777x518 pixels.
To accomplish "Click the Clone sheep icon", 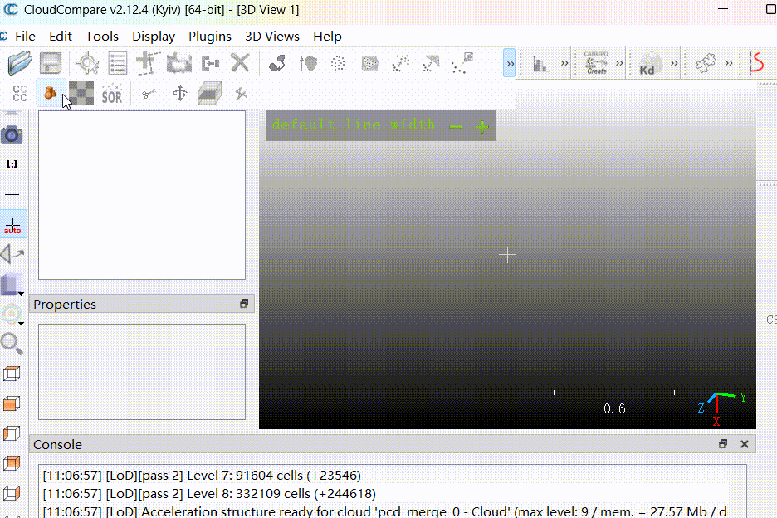I will 178,63.
